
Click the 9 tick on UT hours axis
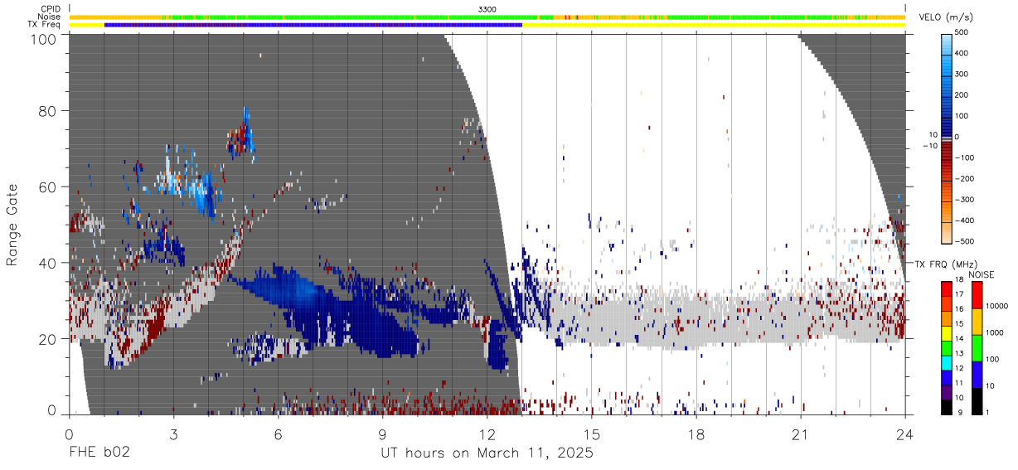(382, 435)
